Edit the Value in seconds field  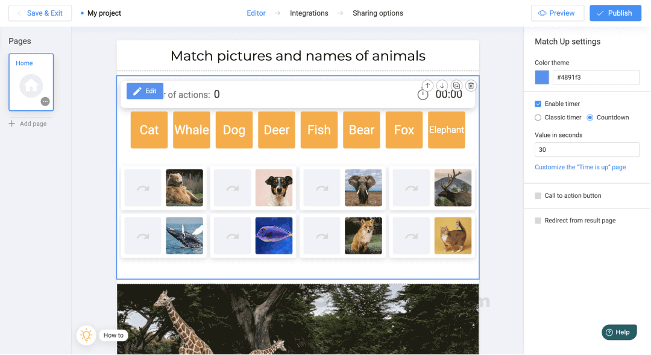point(587,149)
